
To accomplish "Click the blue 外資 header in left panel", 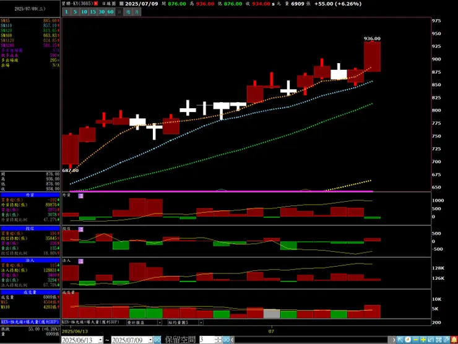I will 30,195.
